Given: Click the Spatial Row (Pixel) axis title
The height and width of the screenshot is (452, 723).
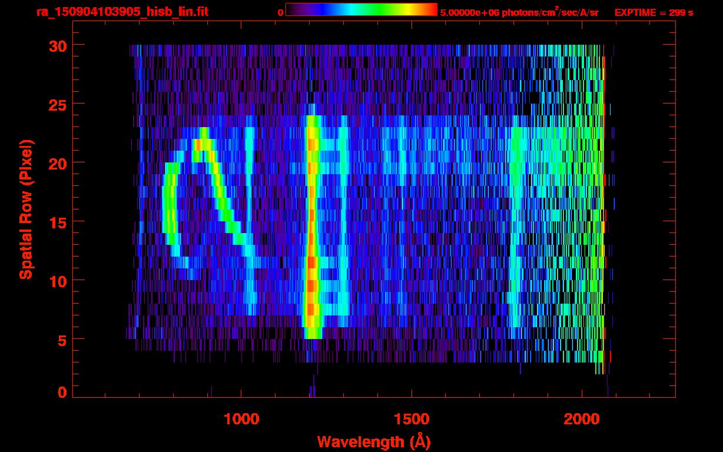Looking at the screenshot, I should pyautogui.click(x=26, y=209).
